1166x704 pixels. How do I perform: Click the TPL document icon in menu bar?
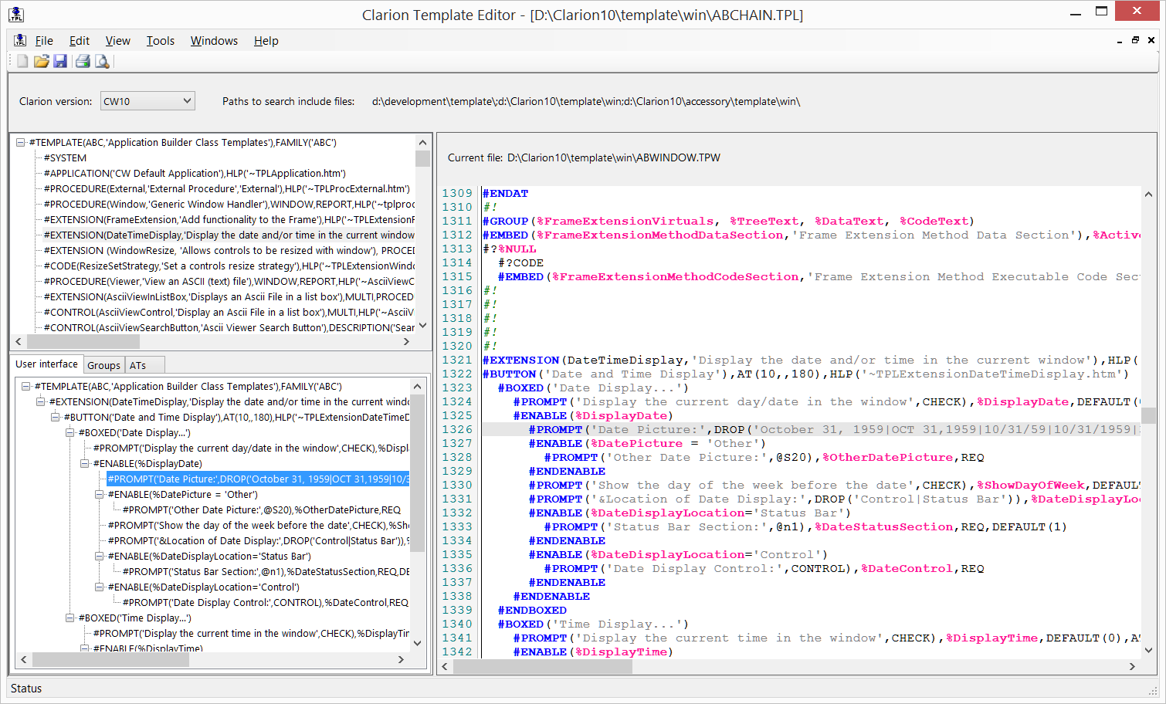(x=20, y=40)
